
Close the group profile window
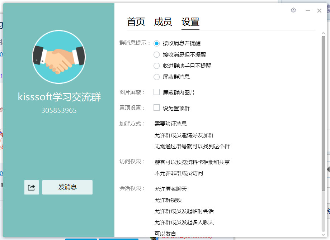319,10
